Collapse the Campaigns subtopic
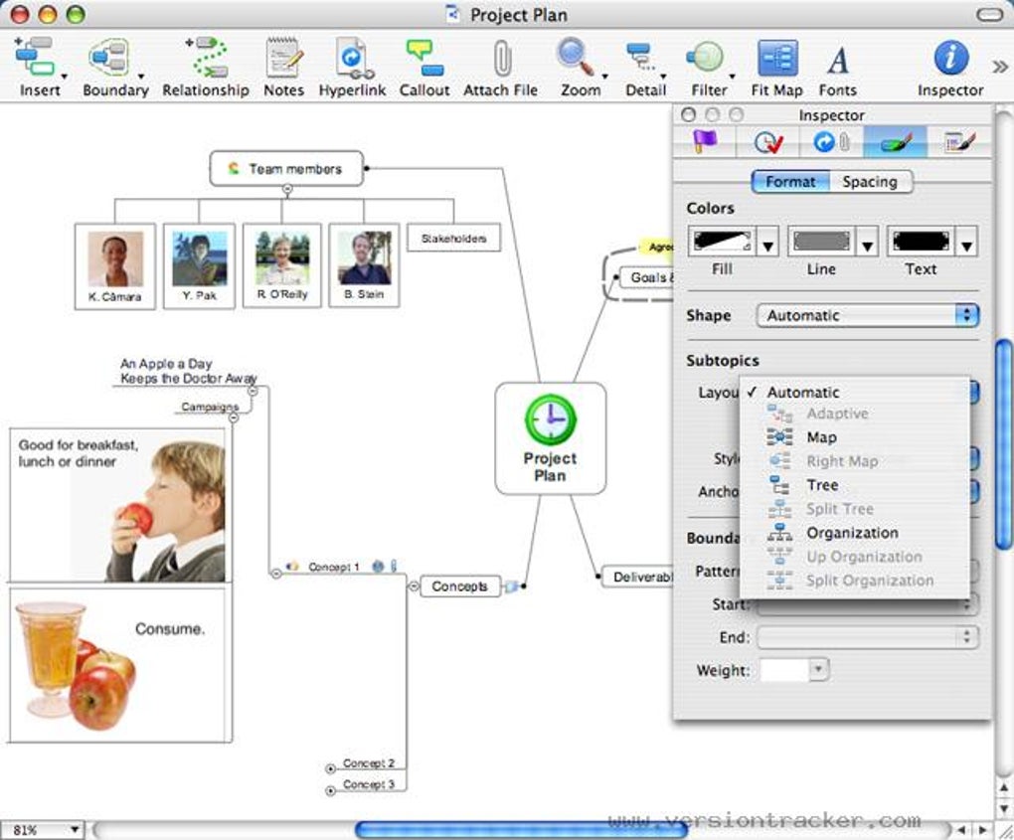 coord(234,418)
